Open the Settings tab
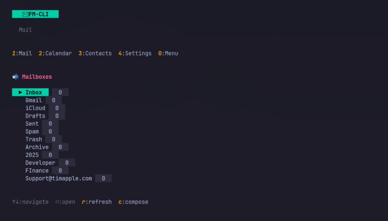Viewport: 388px width, 221px height. click(135, 53)
